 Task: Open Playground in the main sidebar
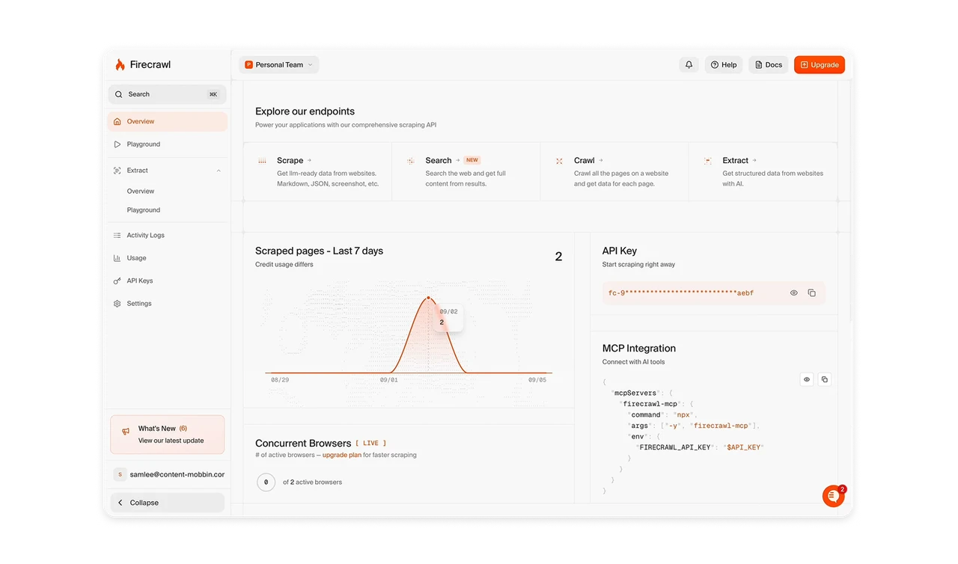[168, 144]
